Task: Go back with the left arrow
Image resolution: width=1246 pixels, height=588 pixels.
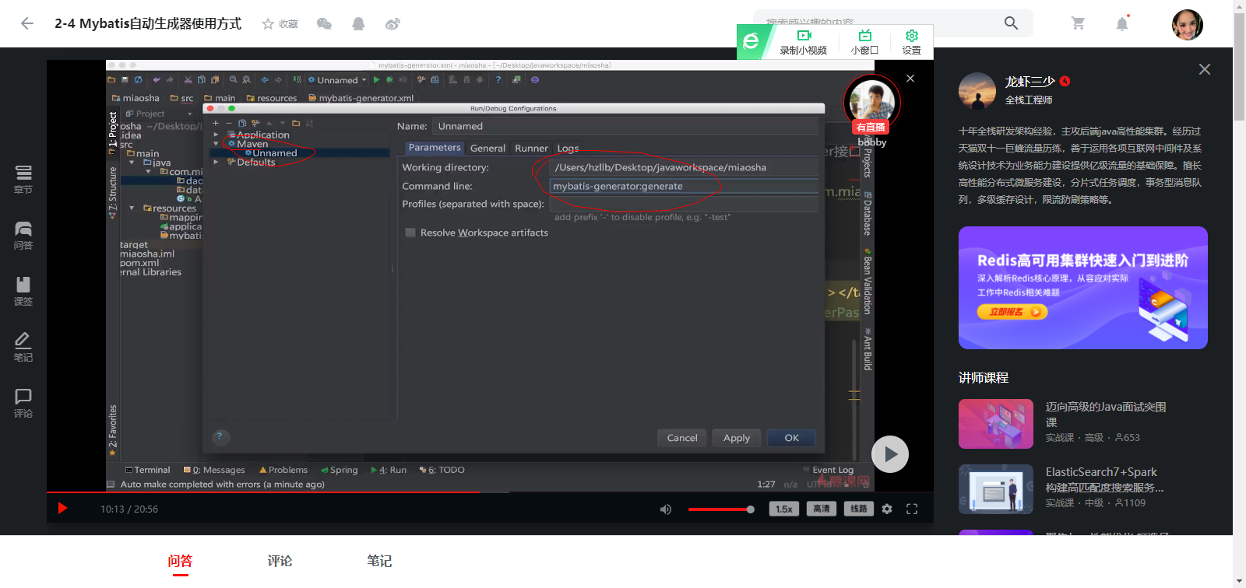Action: pyautogui.click(x=27, y=23)
